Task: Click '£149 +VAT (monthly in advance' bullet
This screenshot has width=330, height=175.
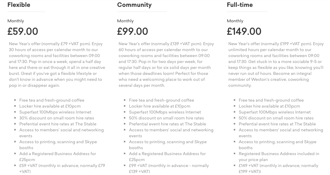Action: point(278,168)
